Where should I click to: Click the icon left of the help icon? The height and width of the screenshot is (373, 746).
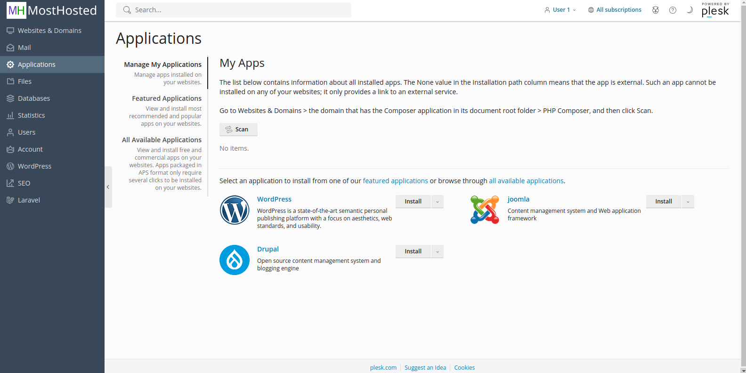click(656, 10)
